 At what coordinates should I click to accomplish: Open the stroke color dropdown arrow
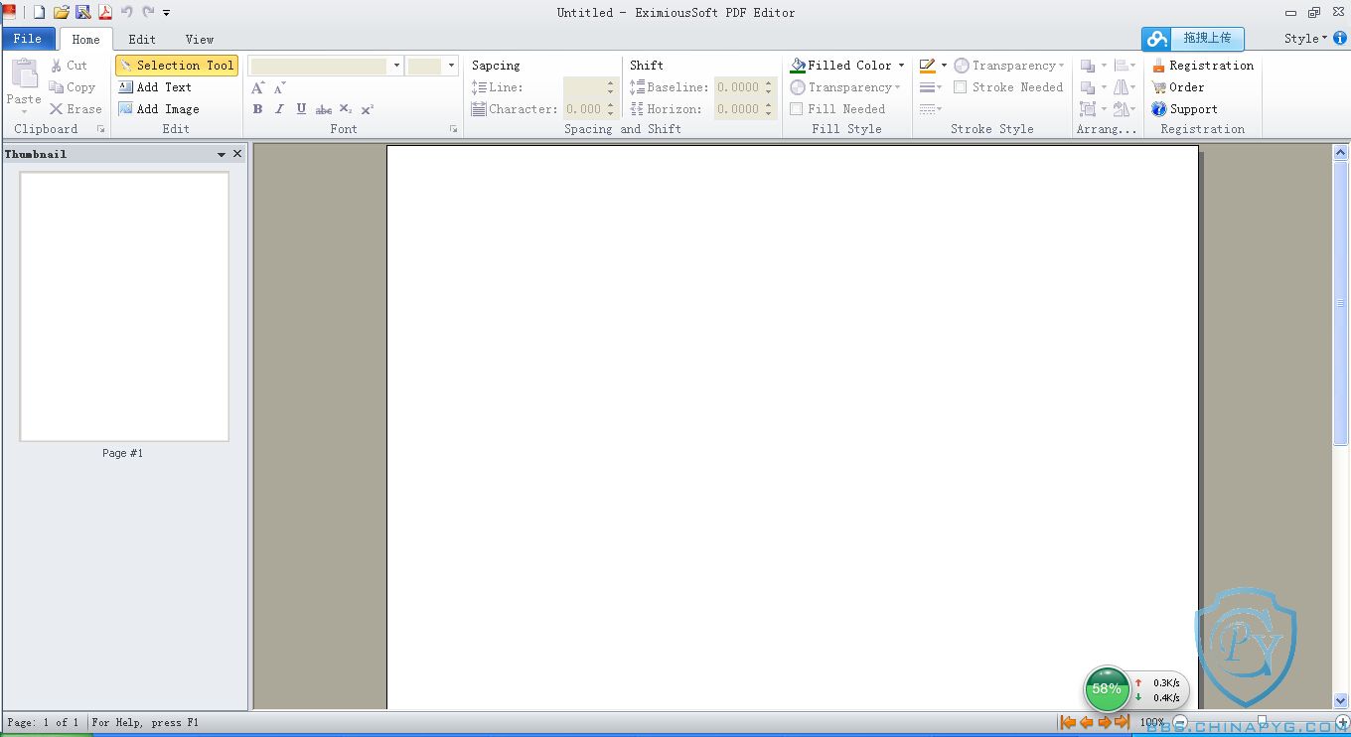[944, 66]
